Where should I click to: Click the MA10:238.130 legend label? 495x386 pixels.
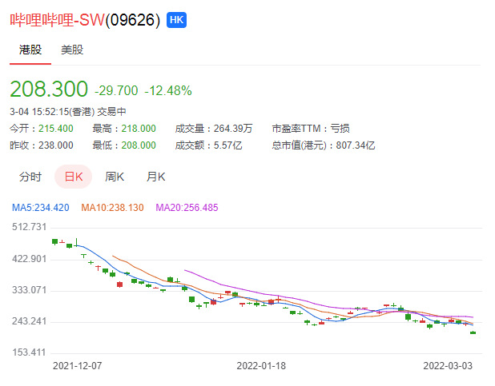(x=112, y=208)
